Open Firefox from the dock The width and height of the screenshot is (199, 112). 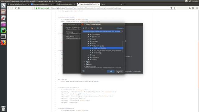(3, 43)
